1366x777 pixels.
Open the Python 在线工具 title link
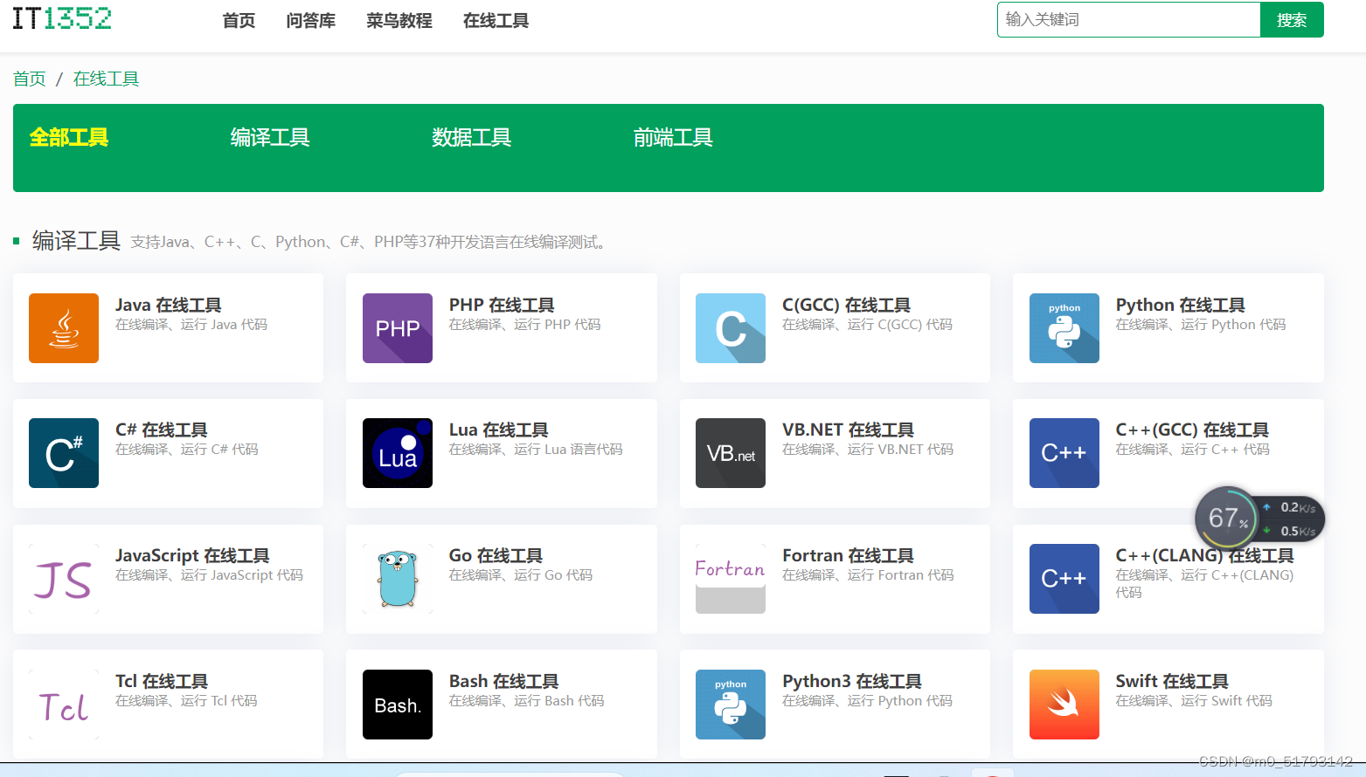[x=1181, y=305]
